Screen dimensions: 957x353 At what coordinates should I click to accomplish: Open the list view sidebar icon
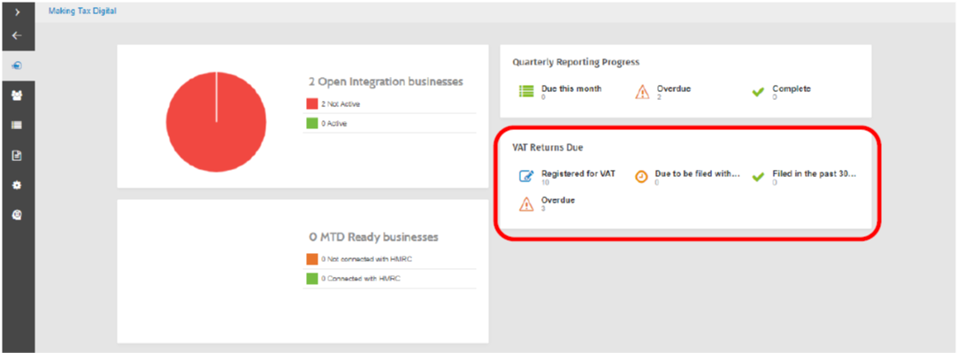[x=17, y=126]
